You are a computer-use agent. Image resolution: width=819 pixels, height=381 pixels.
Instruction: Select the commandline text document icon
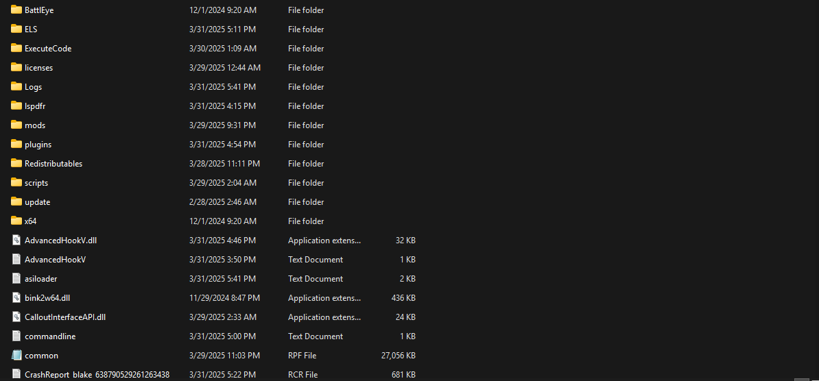(x=17, y=336)
